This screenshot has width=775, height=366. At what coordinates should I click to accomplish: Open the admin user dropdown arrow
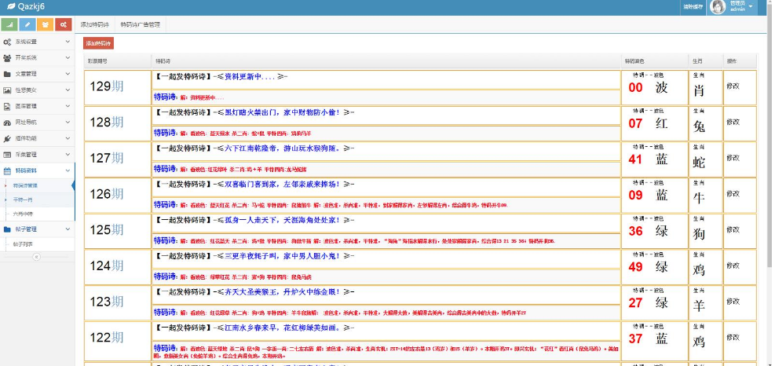coord(751,7)
